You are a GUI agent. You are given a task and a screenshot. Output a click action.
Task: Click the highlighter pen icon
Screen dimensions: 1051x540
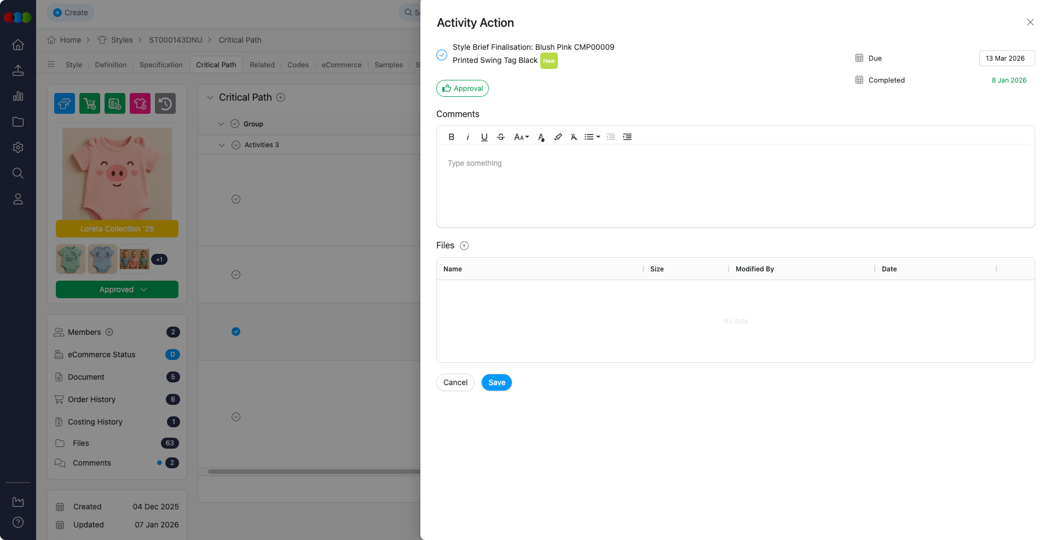point(558,137)
